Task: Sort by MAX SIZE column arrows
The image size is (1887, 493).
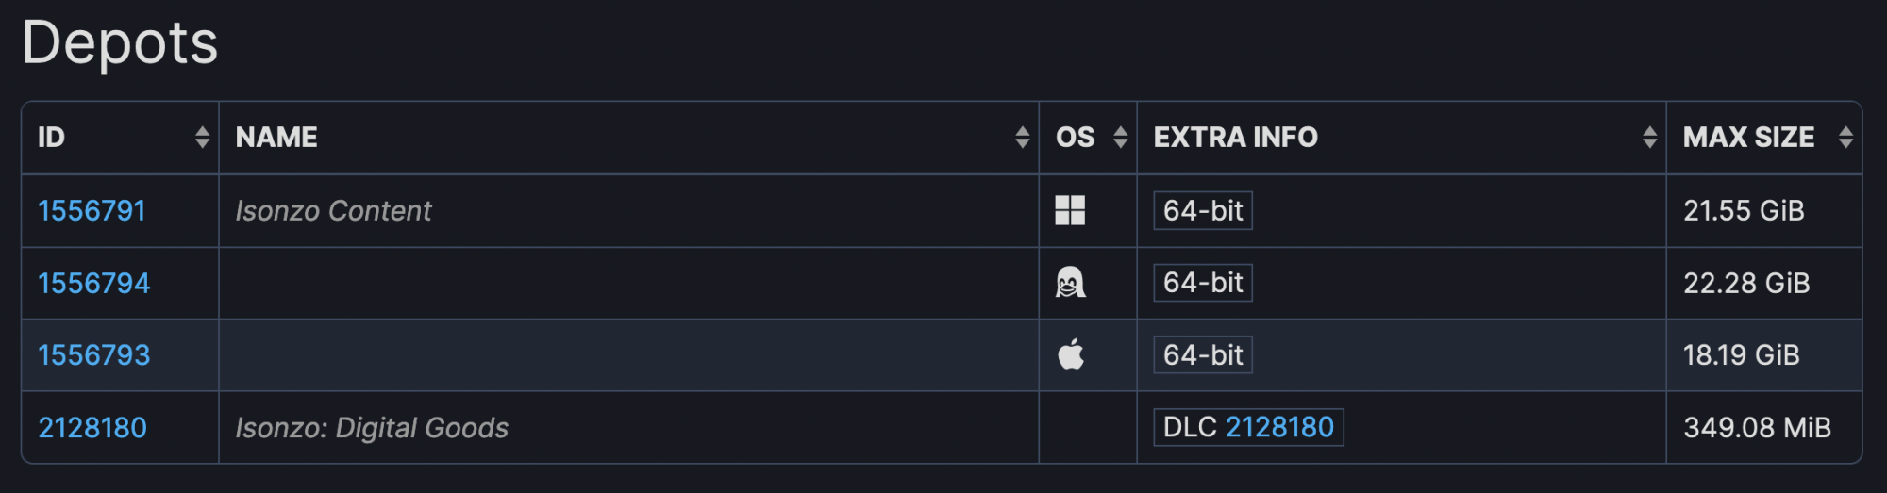Action: tap(1845, 138)
